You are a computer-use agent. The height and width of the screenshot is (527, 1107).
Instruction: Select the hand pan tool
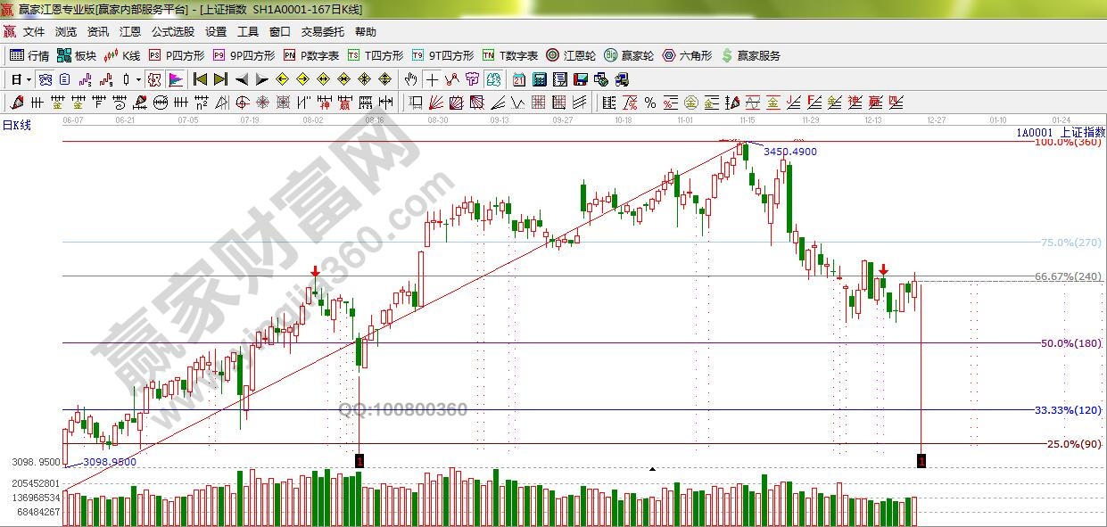click(x=411, y=78)
